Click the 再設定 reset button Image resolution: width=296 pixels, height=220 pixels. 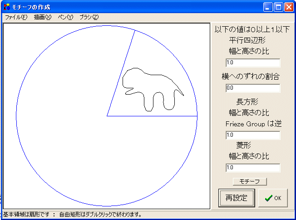237,198
